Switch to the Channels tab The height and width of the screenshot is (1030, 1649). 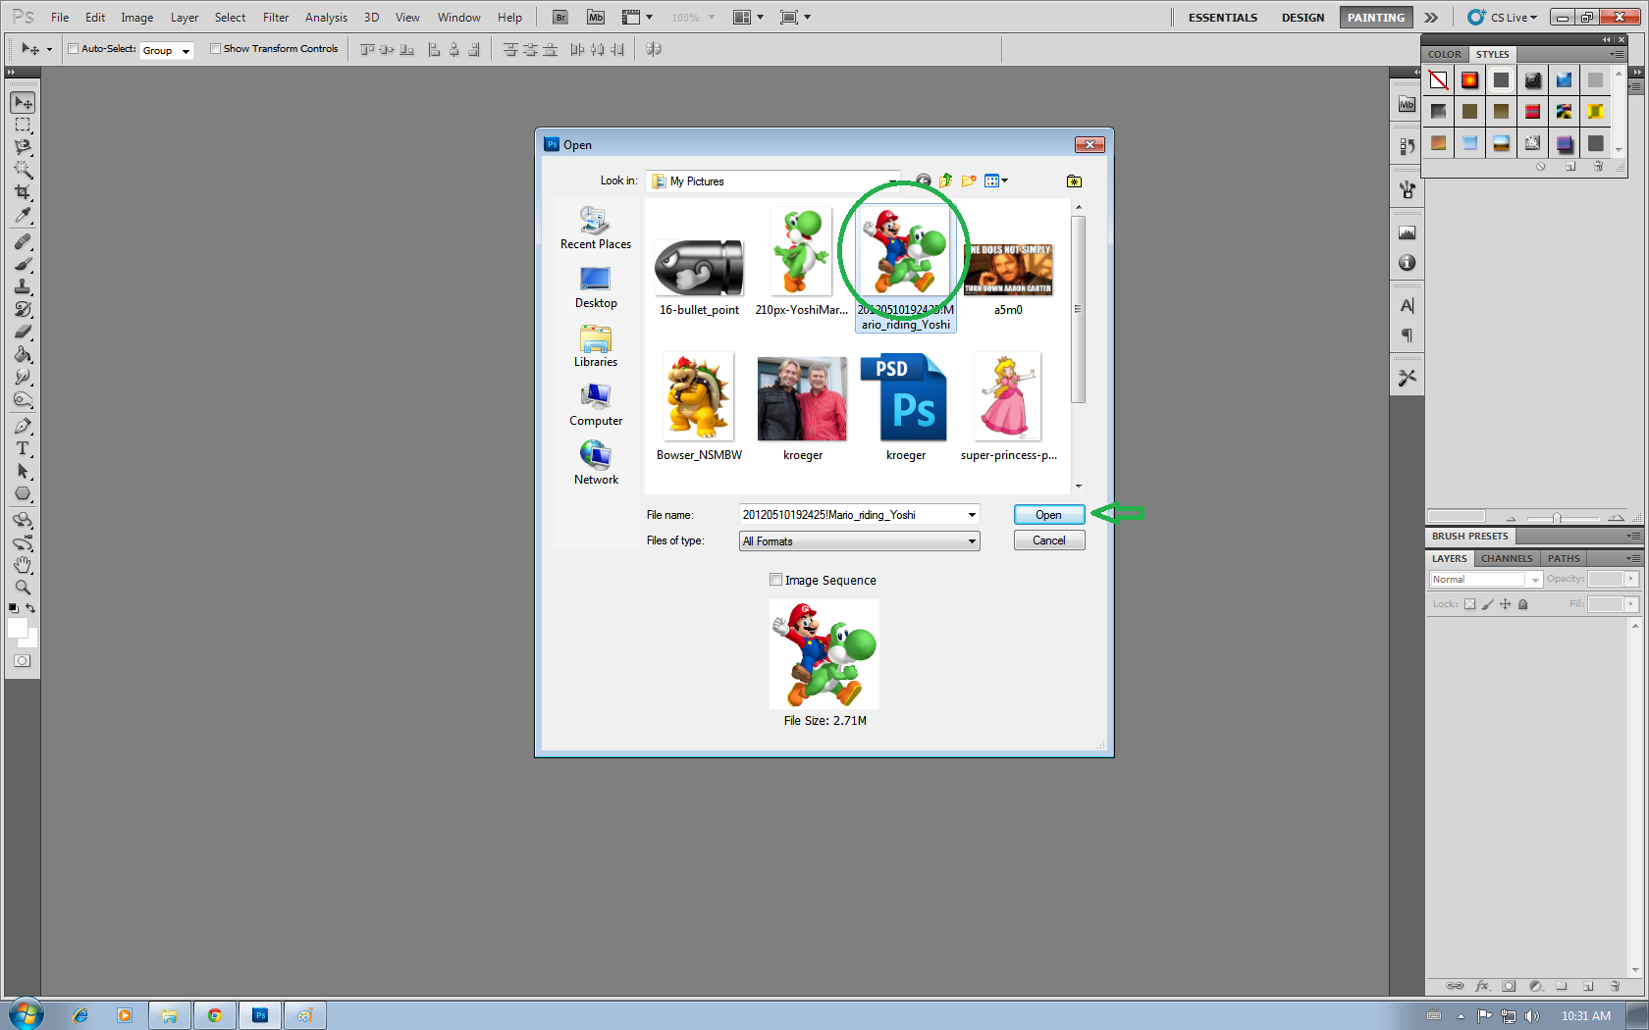click(1507, 558)
